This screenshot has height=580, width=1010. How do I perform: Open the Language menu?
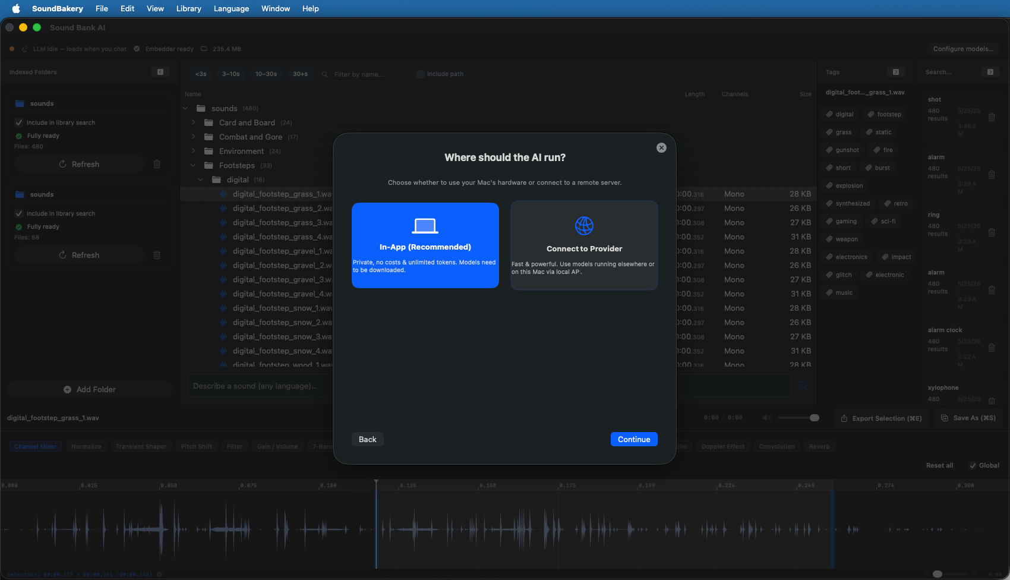click(x=231, y=8)
